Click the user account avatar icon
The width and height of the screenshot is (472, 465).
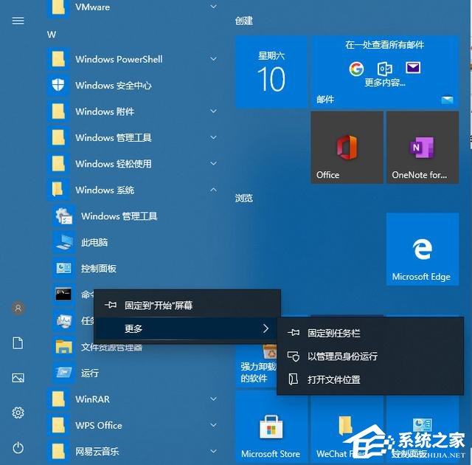(18, 309)
